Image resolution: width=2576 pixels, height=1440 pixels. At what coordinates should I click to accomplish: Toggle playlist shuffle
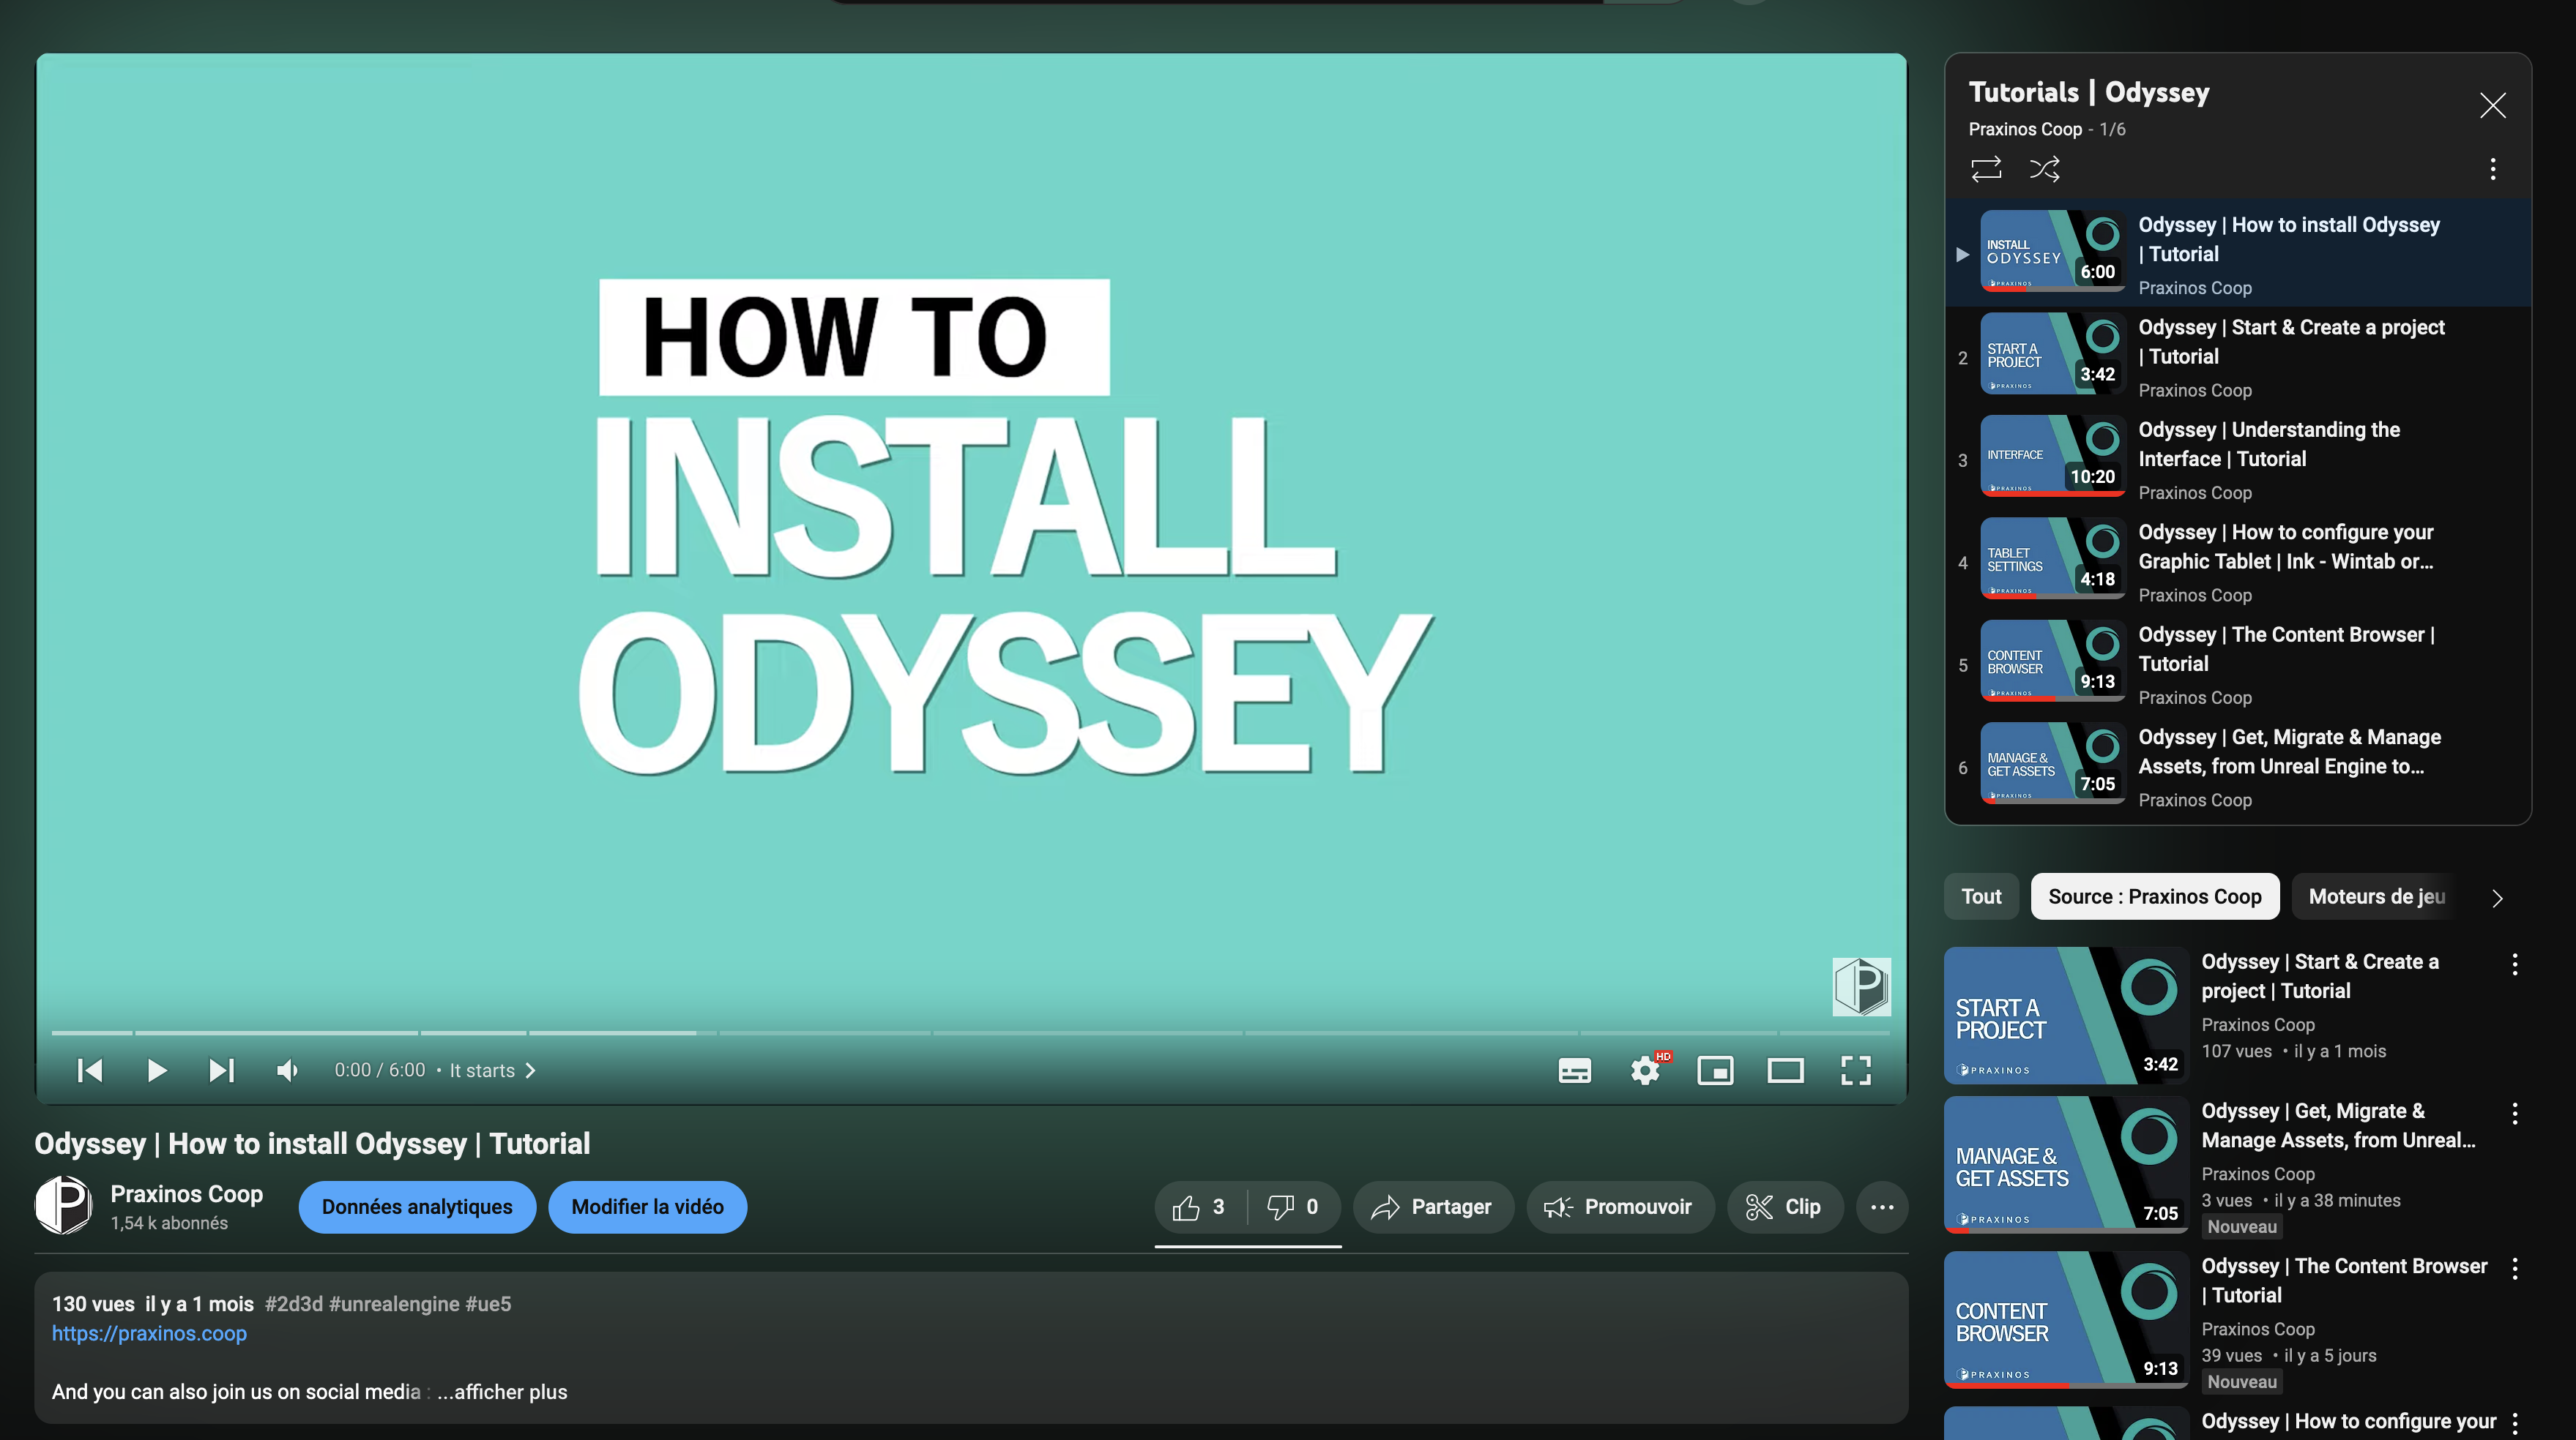pos(2045,169)
